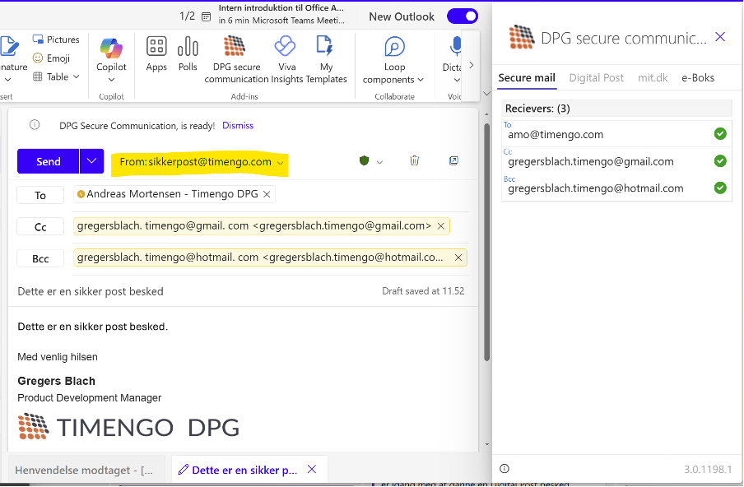Insert an Emoji from the ribbon

[x=51, y=58]
